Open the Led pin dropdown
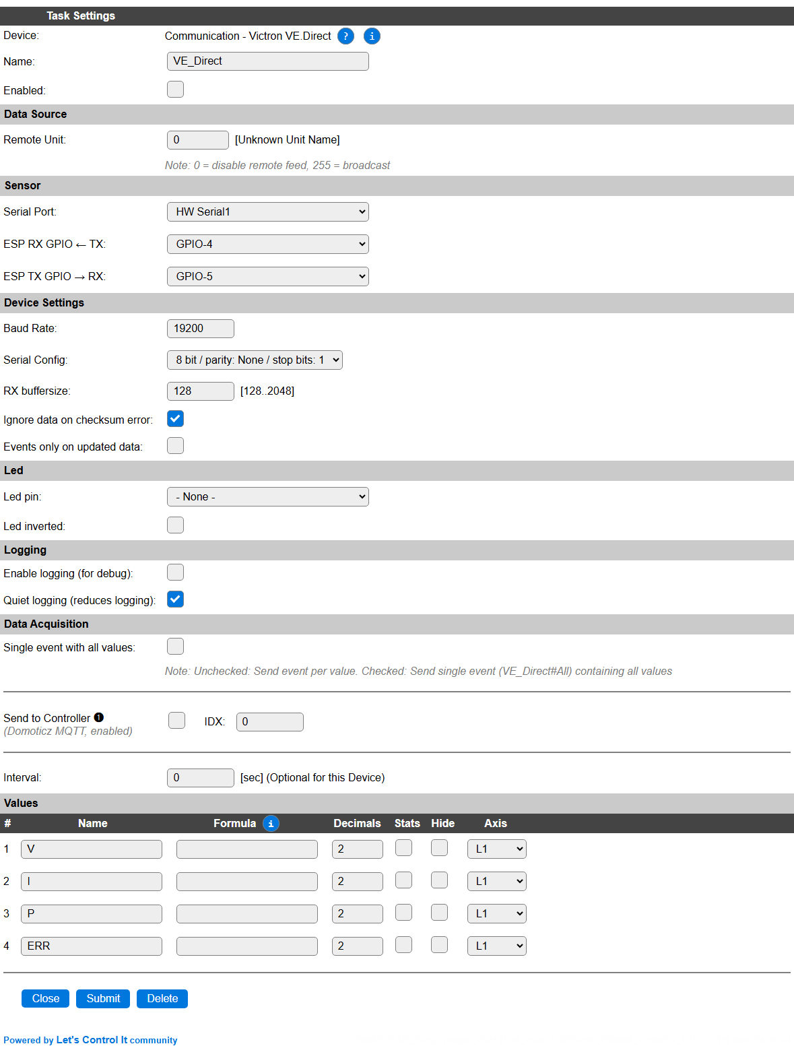This screenshot has width=794, height=1046. pos(268,496)
